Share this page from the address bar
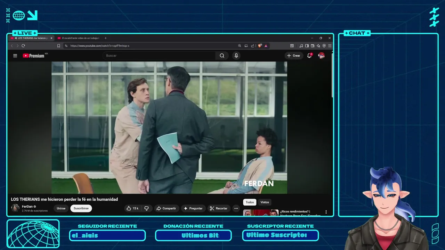The width and height of the screenshot is (445, 250). (x=252, y=45)
